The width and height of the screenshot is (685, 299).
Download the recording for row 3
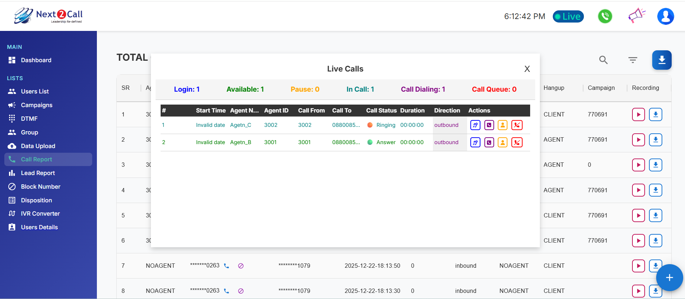pyautogui.click(x=655, y=165)
